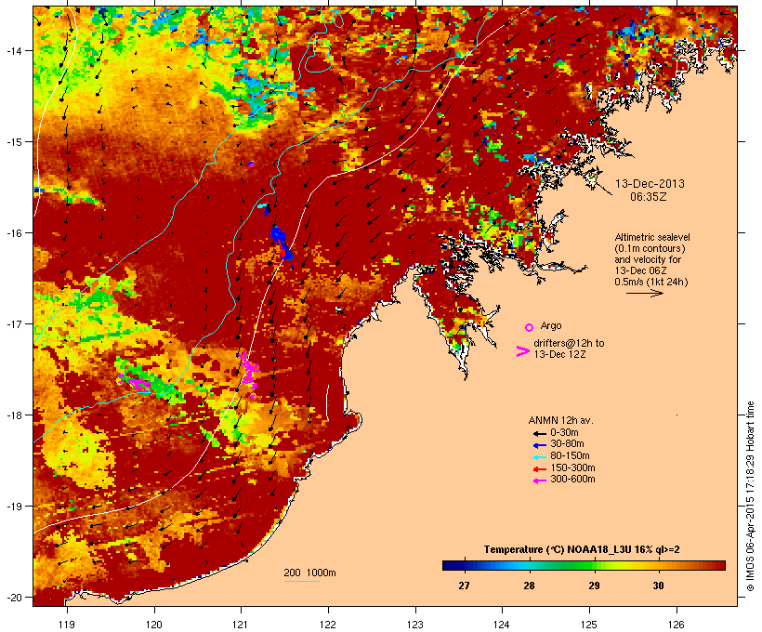Click the 300-600m depth label
Image resolution: width=762 pixels, height=632 pixels.
tap(572, 480)
